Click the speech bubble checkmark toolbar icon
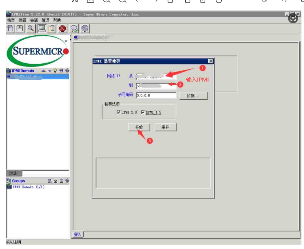The image size is (304, 249). (74, 28)
